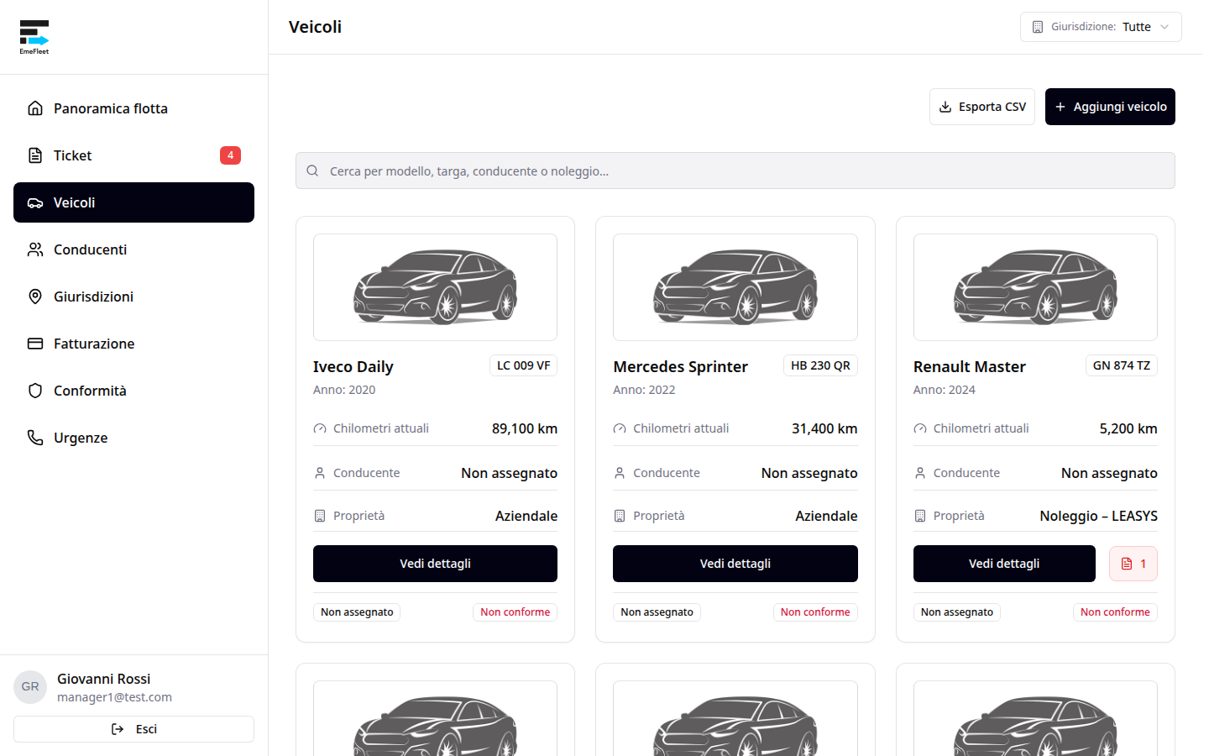This screenshot has width=1209, height=756.
Task: Click the search magnifier icon
Action: coord(312,171)
